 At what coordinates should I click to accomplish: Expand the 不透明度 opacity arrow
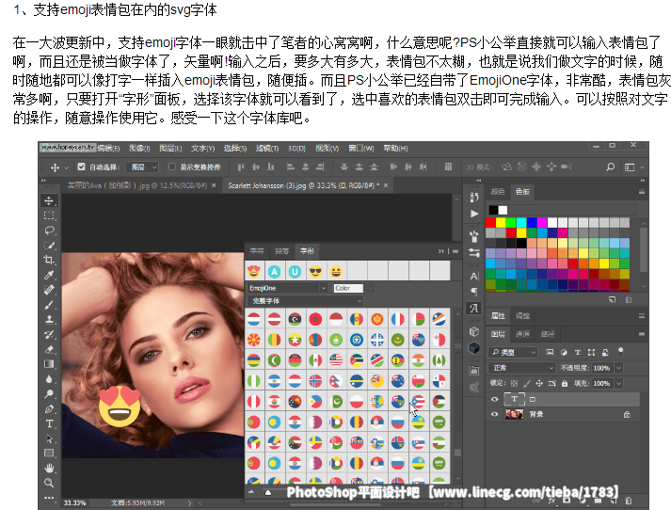tap(618, 368)
